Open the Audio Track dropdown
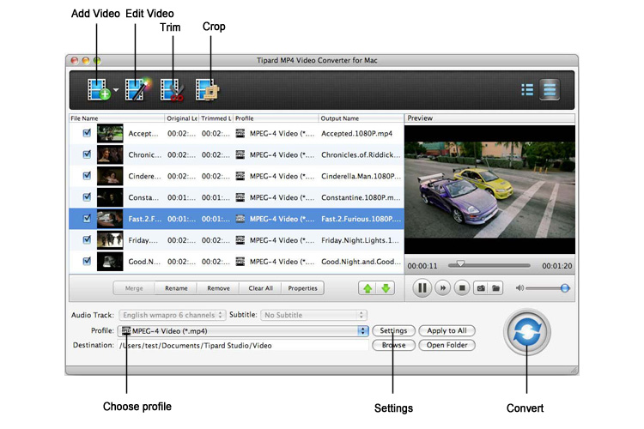This screenshot has height=429, width=644. (172, 315)
